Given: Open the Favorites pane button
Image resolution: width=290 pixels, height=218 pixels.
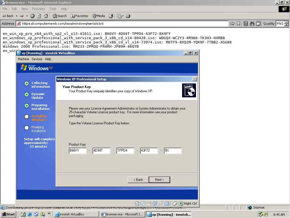Looking at the screenshot, I should tap(79, 16).
